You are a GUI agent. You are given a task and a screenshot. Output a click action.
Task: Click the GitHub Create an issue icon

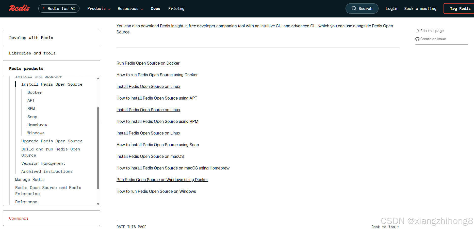(x=417, y=39)
